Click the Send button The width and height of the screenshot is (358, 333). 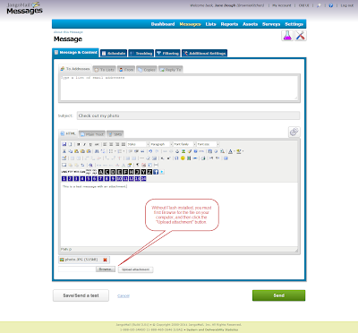[x=278, y=295]
